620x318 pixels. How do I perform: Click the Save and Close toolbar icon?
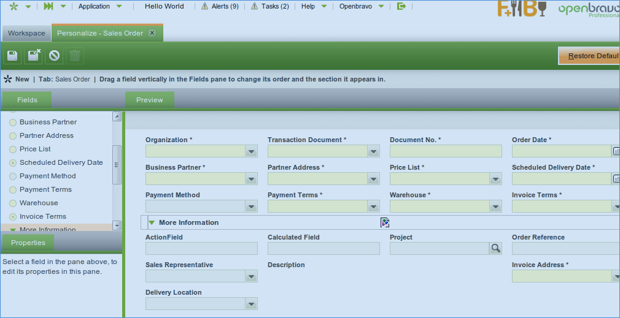(34, 56)
